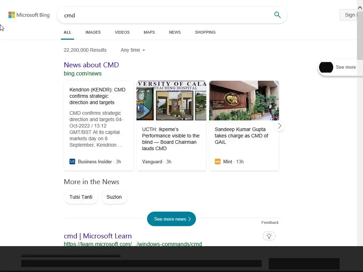
Task: Click the scrollbar up arrow
Action: pyautogui.click(x=360, y=8)
